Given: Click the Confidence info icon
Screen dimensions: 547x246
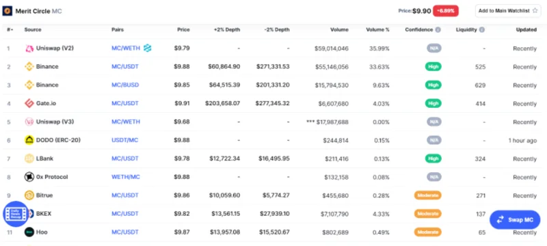Looking at the screenshot, I should tap(438, 30).
